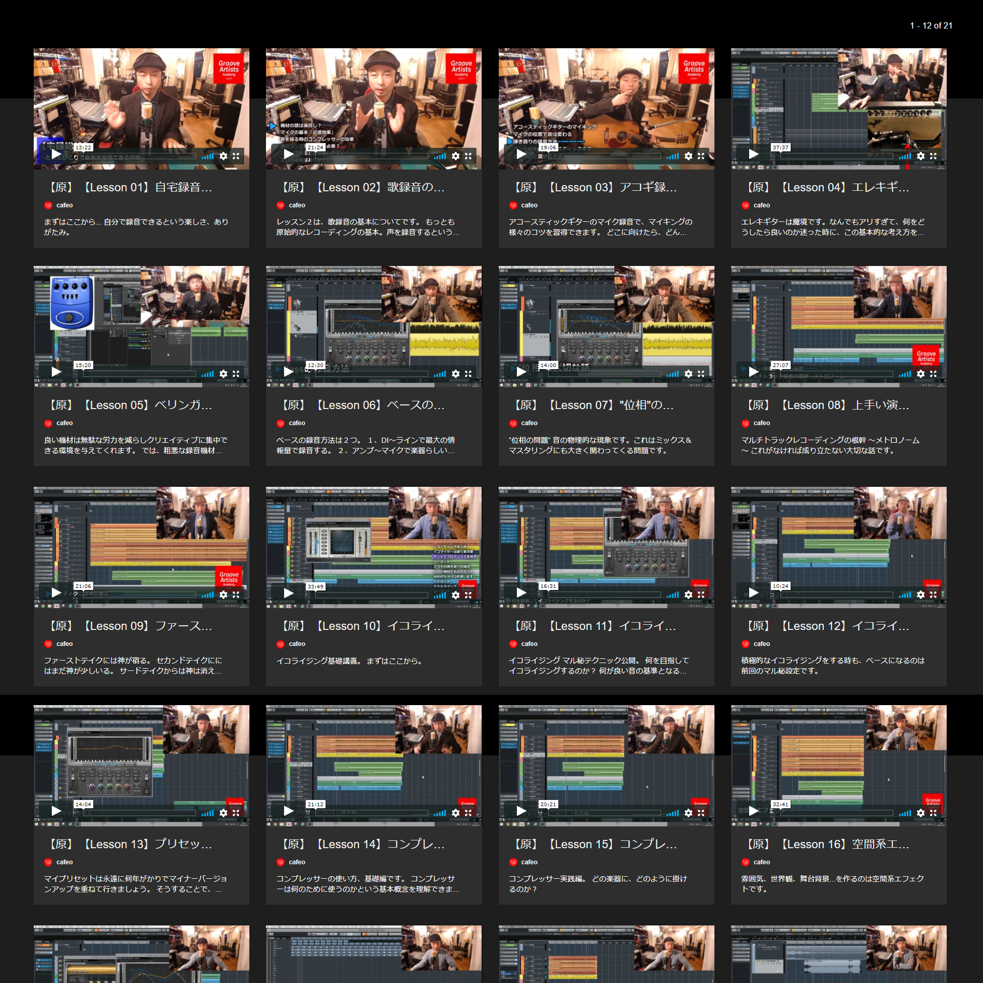Open the Lesson 04 title link
The width and height of the screenshot is (983, 983).
(x=827, y=187)
